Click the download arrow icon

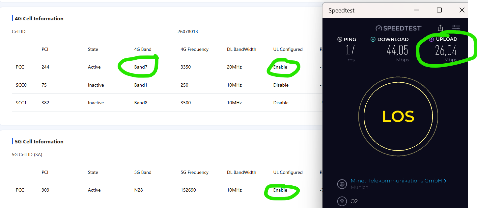tap(373, 39)
